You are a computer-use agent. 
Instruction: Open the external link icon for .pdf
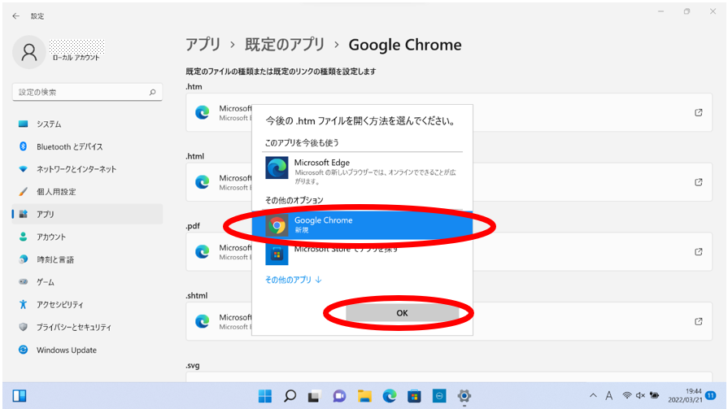698,251
